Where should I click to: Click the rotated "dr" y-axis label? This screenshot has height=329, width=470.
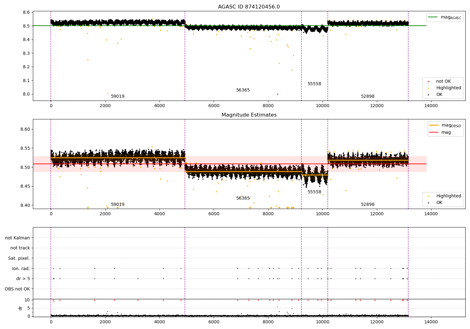click(20, 308)
